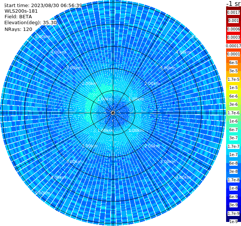Click the 1.7e-6 colorbar label
The width and height of the screenshot is (241, 226).
tap(234, 113)
